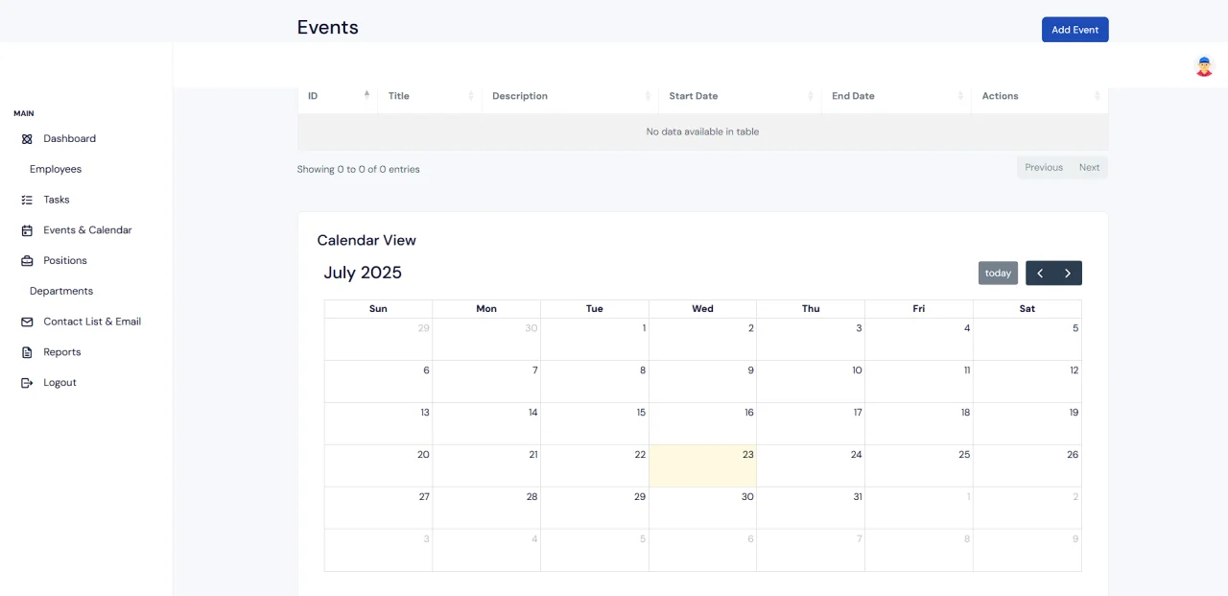Click day number 31 in calendar
The width and height of the screenshot is (1228, 596).
pos(858,497)
